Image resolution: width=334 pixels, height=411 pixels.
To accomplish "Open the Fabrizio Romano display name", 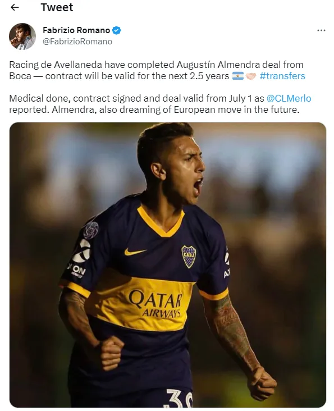I will point(76,30).
